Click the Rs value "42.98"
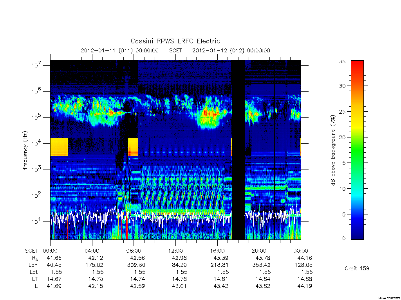 [x=179, y=258]
